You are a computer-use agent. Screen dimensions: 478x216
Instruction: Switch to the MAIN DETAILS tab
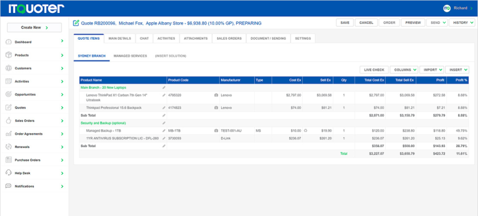pyautogui.click(x=120, y=39)
